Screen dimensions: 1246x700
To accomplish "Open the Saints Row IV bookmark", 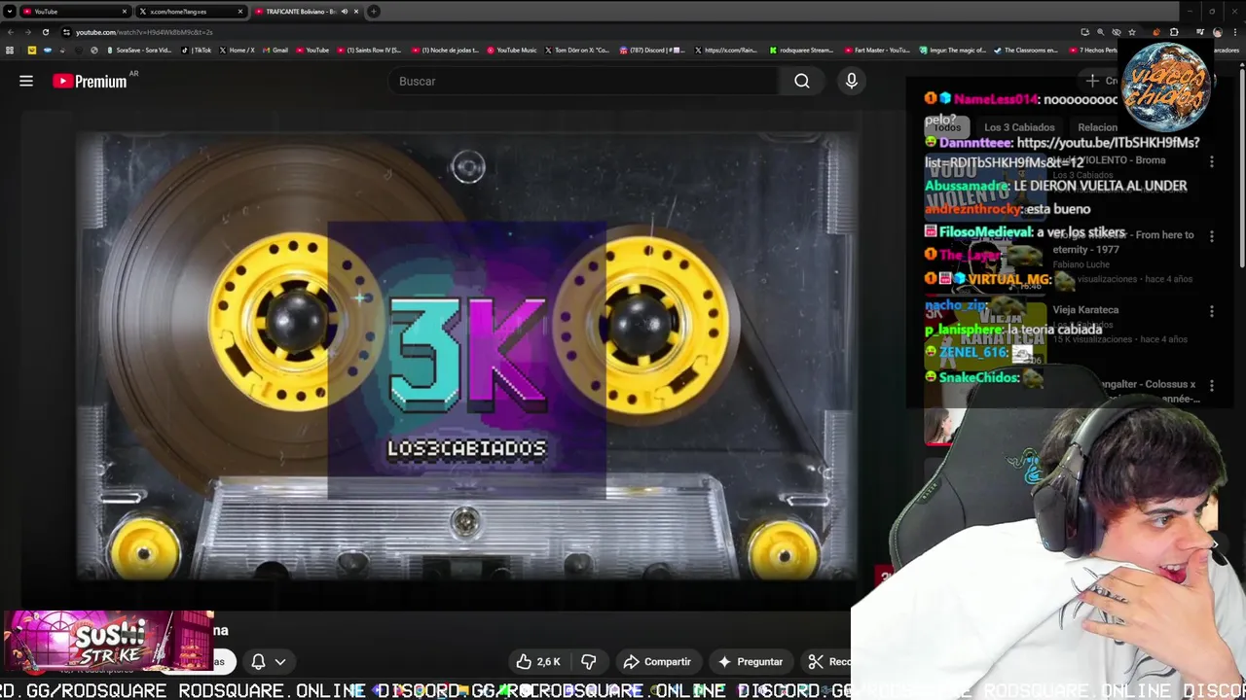I will click(x=368, y=50).
